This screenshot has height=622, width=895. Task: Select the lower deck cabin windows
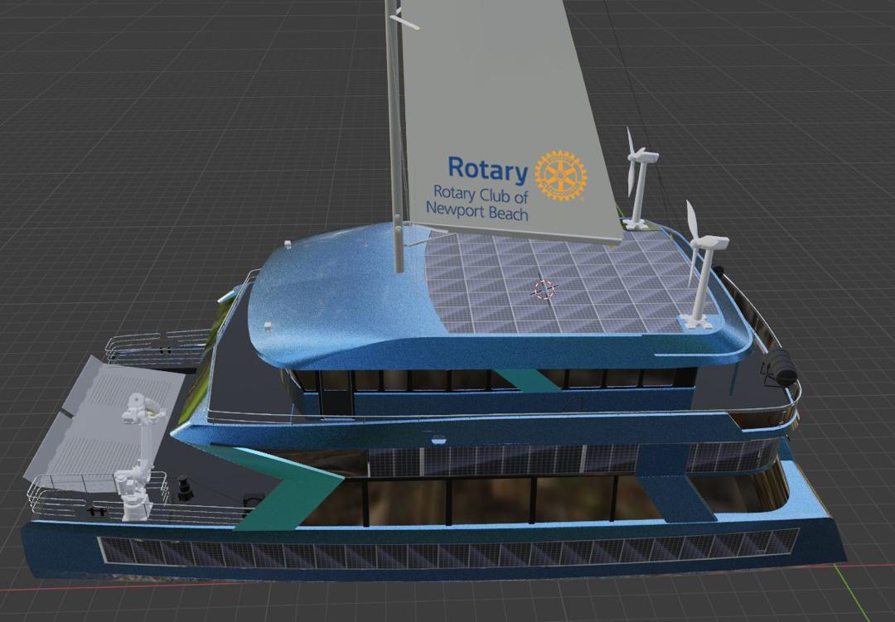[x=497, y=500]
